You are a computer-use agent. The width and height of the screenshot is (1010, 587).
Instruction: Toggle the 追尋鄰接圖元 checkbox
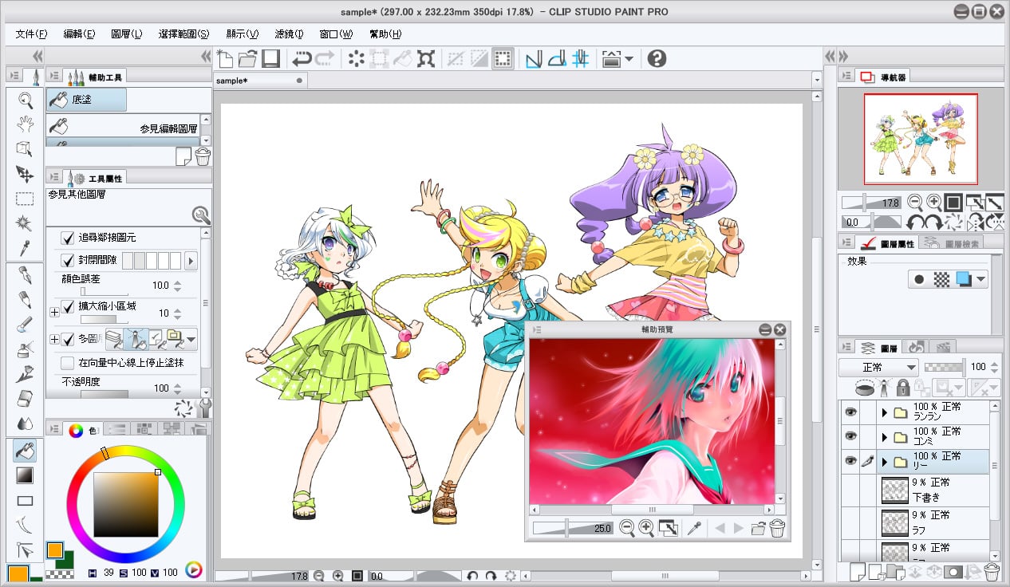(69, 238)
